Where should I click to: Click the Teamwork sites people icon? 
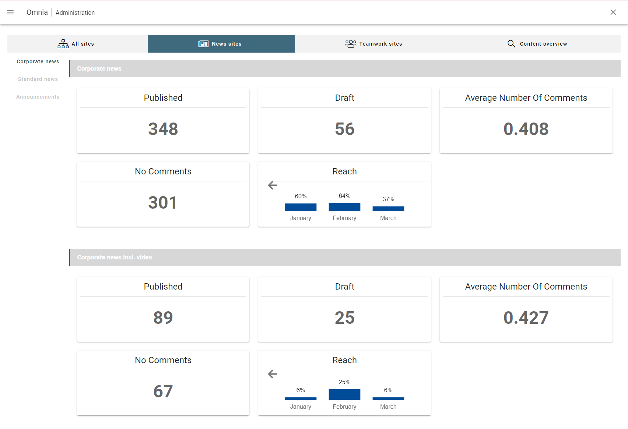351,44
